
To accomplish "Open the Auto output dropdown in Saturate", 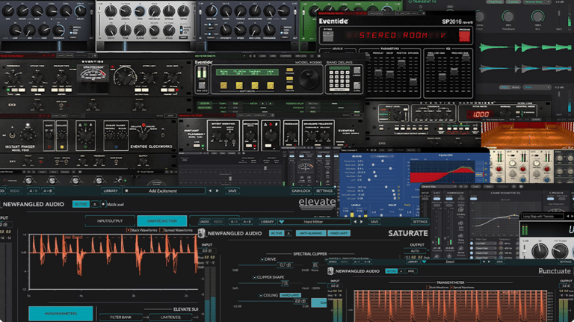I will [416, 251].
